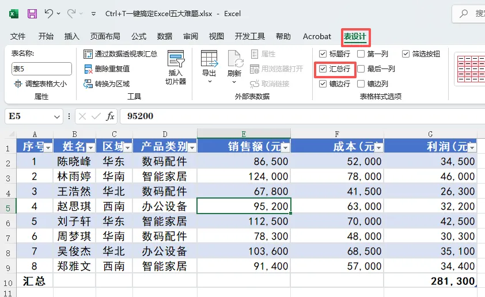The width and height of the screenshot is (485, 297).
Task: Toggle the Filter Button (筛选按钮) checkbox
Action: tap(406, 54)
